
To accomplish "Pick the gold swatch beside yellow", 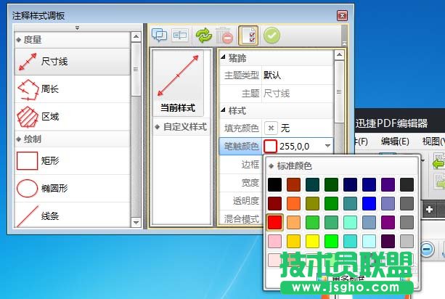I will pyautogui.click(x=293, y=242).
